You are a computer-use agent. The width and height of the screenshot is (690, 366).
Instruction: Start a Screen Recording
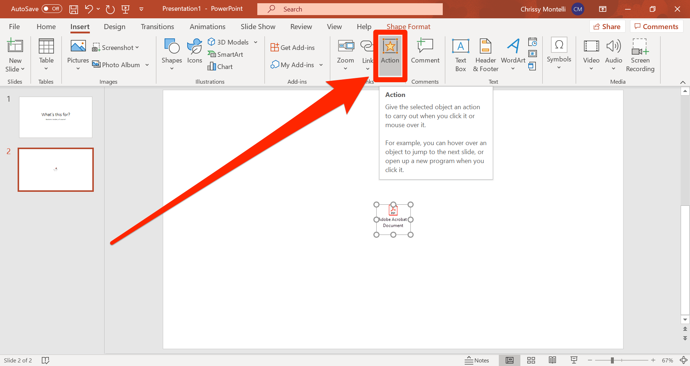(x=640, y=55)
